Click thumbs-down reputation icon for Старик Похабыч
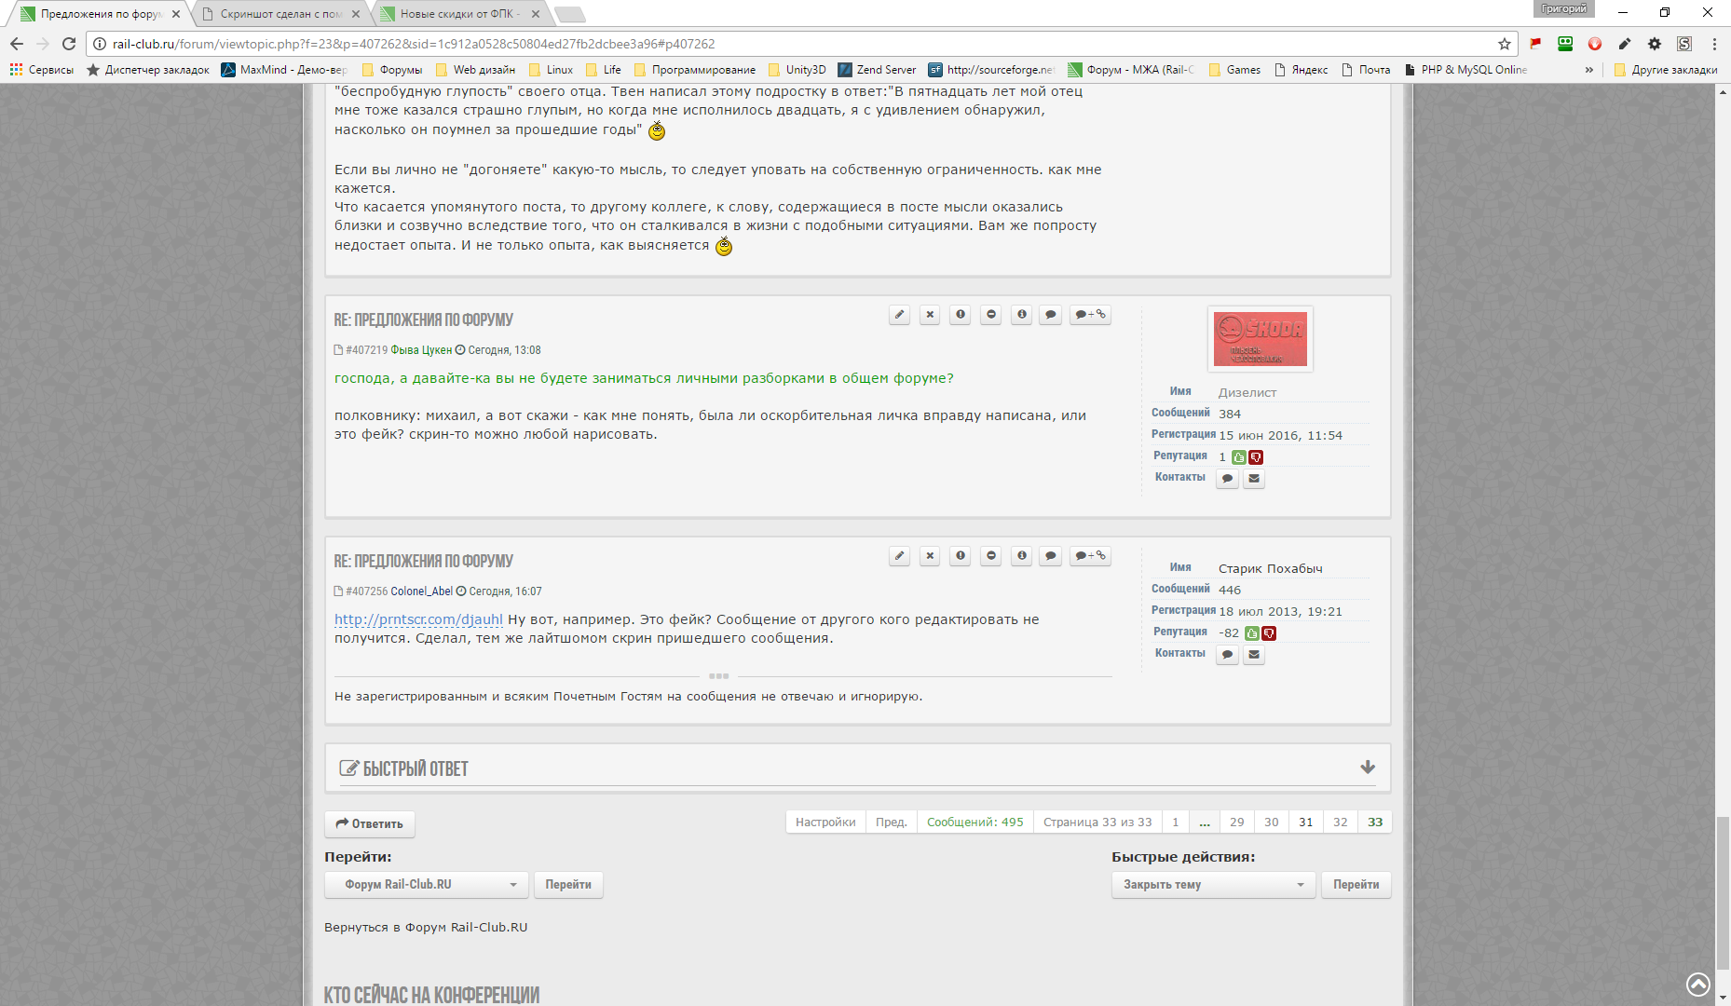The height and width of the screenshot is (1006, 1731). coord(1269,633)
